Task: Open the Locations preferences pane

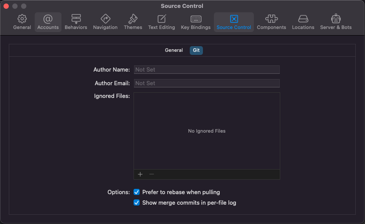Action: tap(303, 22)
